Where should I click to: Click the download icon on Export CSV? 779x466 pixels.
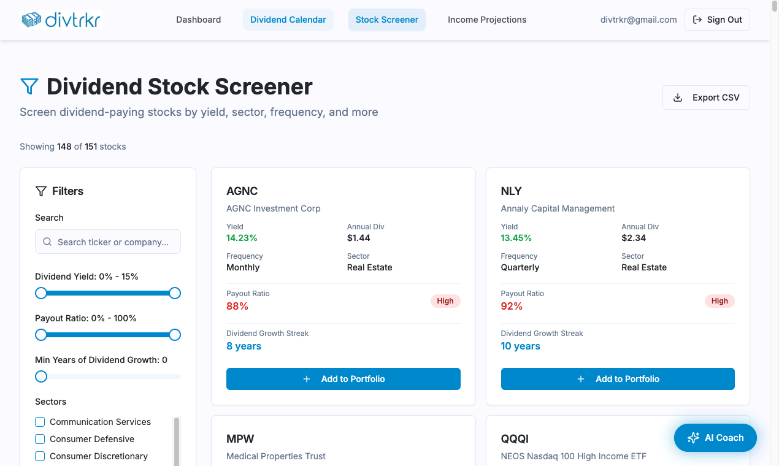(677, 97)
